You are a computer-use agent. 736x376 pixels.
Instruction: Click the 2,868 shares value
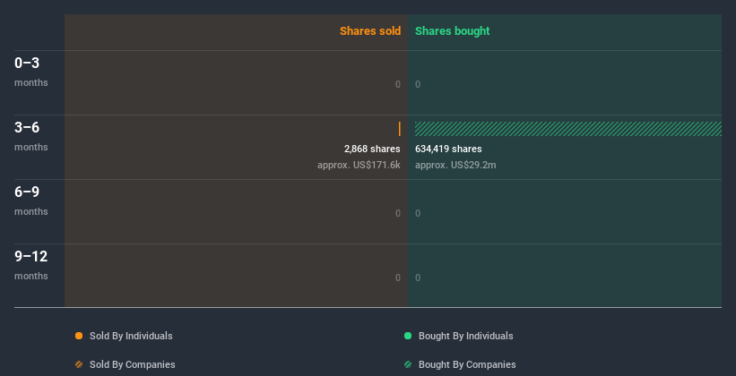(372, 150)
